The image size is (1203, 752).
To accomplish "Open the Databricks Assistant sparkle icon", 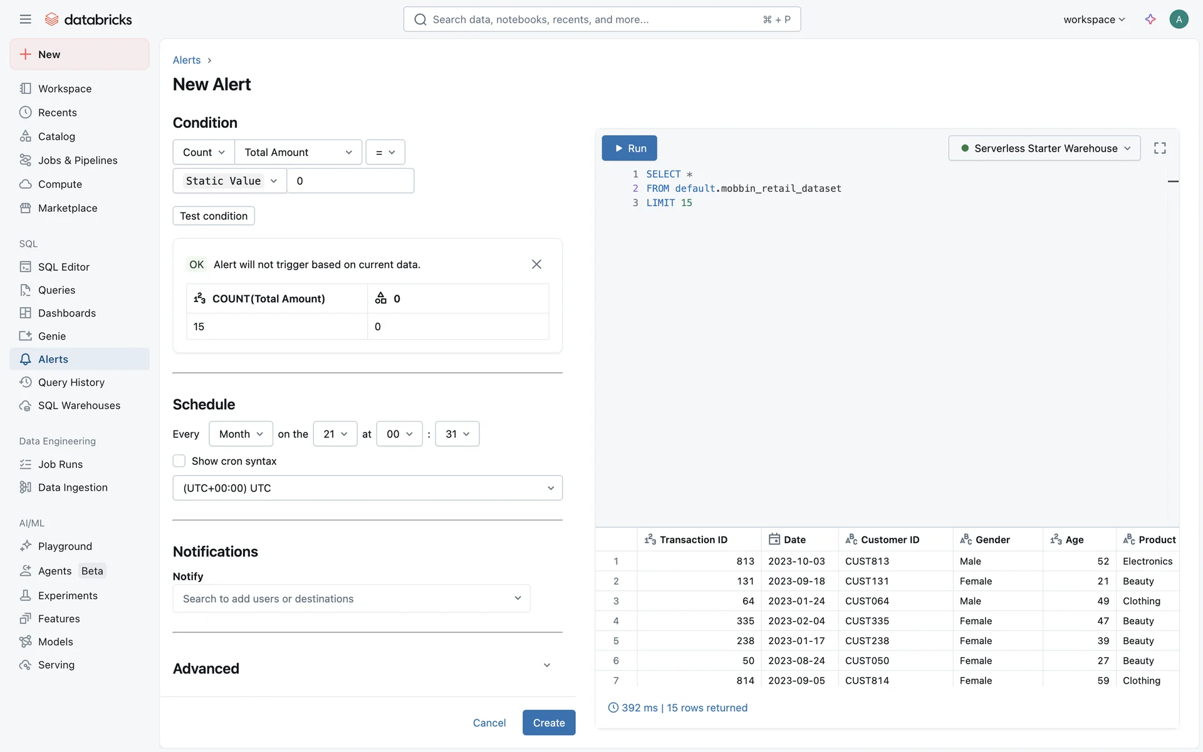I will [x=1150, y=19].
